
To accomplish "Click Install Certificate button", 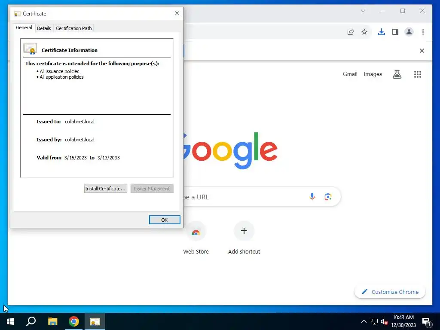I will (x=106, y=189).
